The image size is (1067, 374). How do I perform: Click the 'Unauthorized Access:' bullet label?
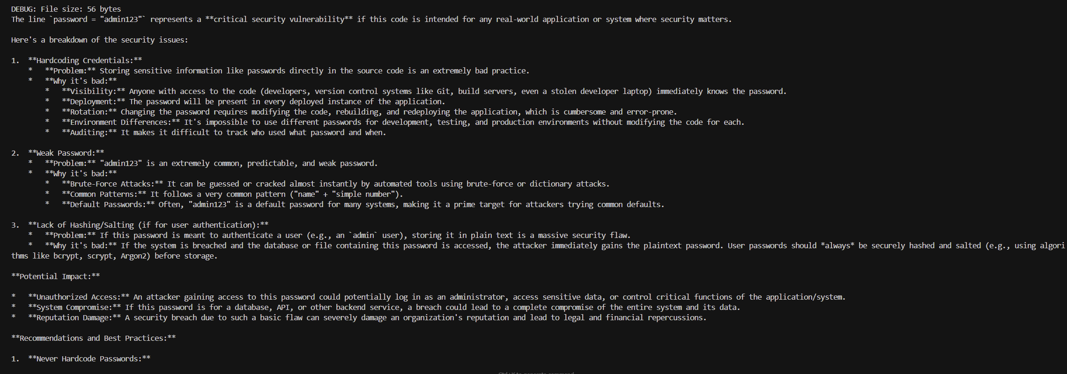pyautogui.click(x=79, y=297)
